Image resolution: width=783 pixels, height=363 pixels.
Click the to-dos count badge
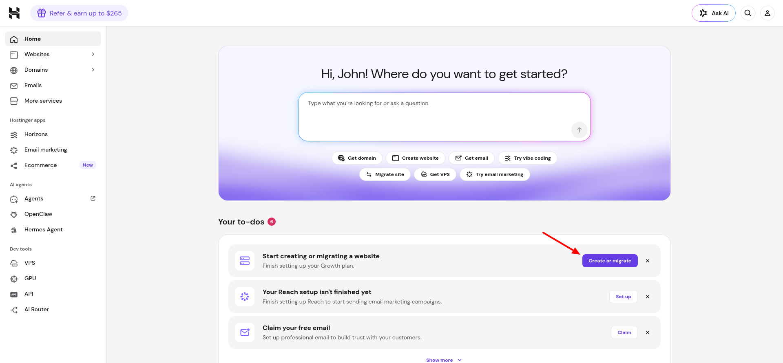click(272, 222)
